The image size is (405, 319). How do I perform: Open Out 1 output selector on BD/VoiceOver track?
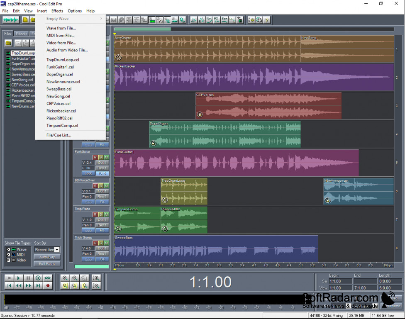point(102,191)
